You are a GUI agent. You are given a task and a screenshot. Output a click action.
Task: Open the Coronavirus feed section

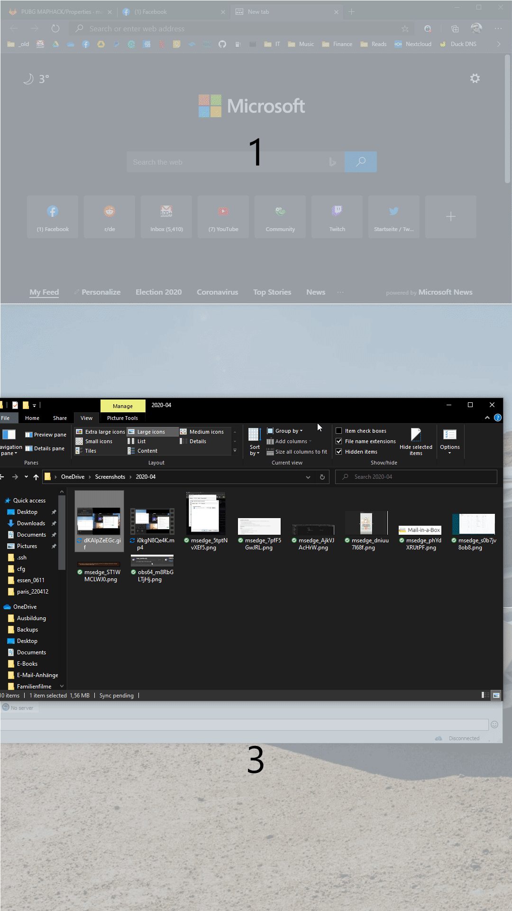(217, 292)
